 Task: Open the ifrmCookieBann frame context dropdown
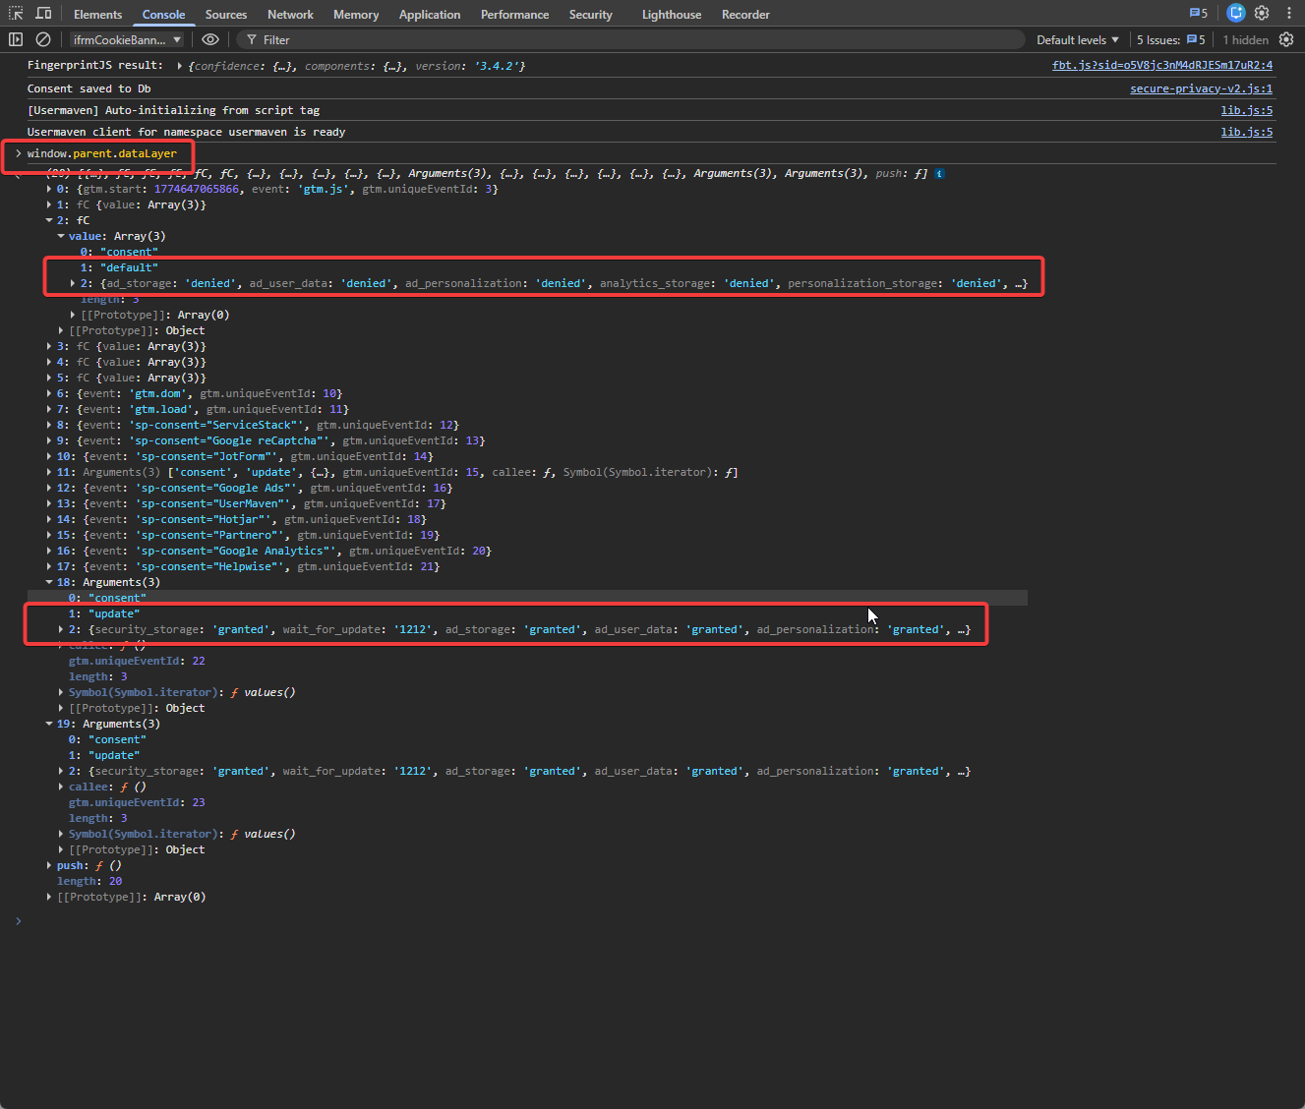126,39
